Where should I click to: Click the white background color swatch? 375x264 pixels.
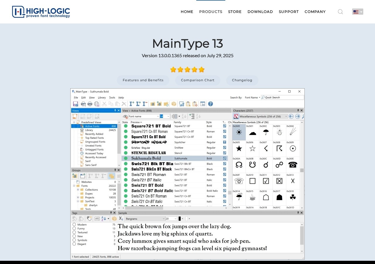coord(187,219)
